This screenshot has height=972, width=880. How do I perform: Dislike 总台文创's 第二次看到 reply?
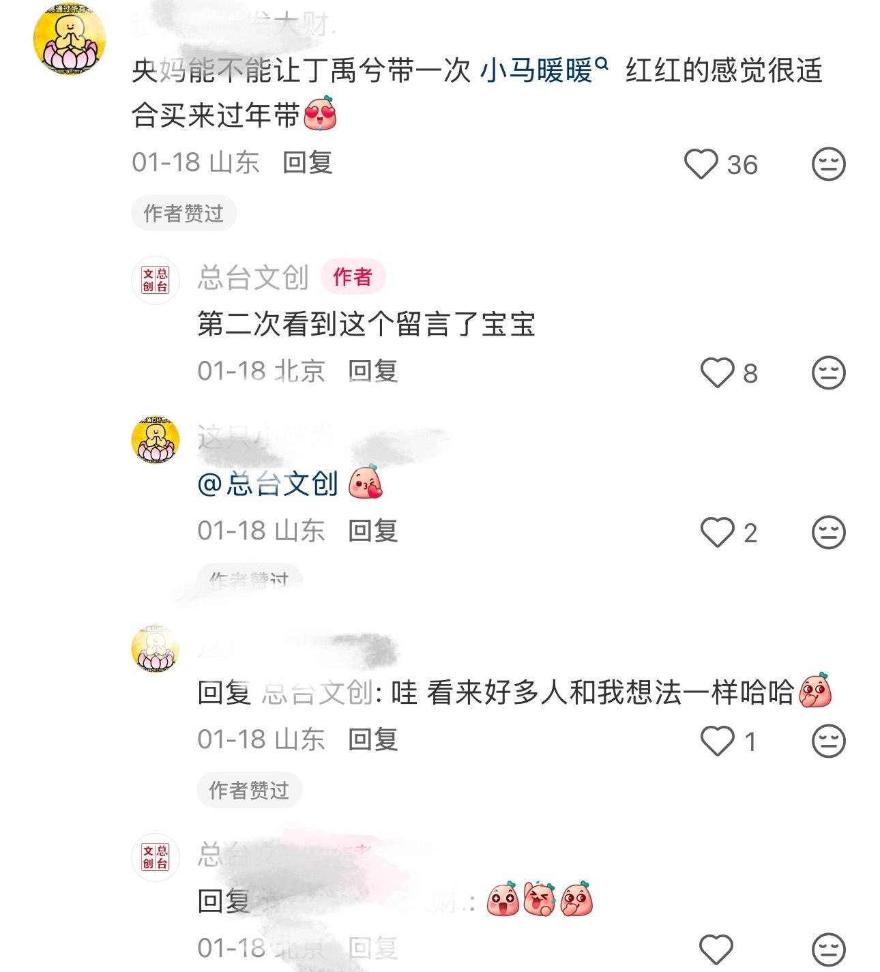pyautogui.click(x=829, y=373)
